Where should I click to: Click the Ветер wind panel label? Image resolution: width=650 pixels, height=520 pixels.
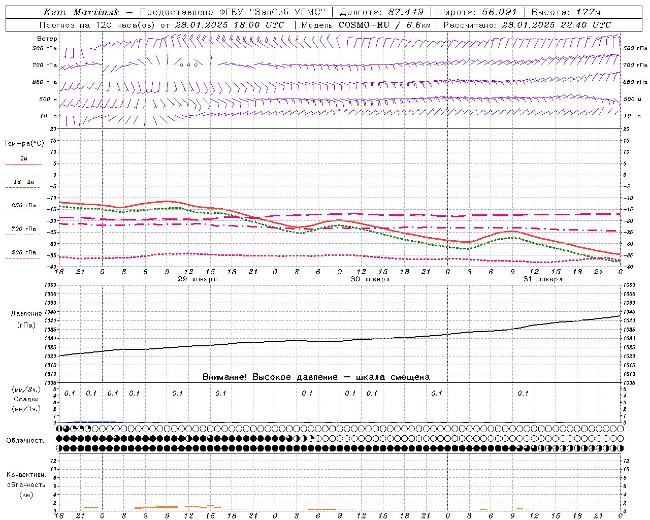coord(47,39)
